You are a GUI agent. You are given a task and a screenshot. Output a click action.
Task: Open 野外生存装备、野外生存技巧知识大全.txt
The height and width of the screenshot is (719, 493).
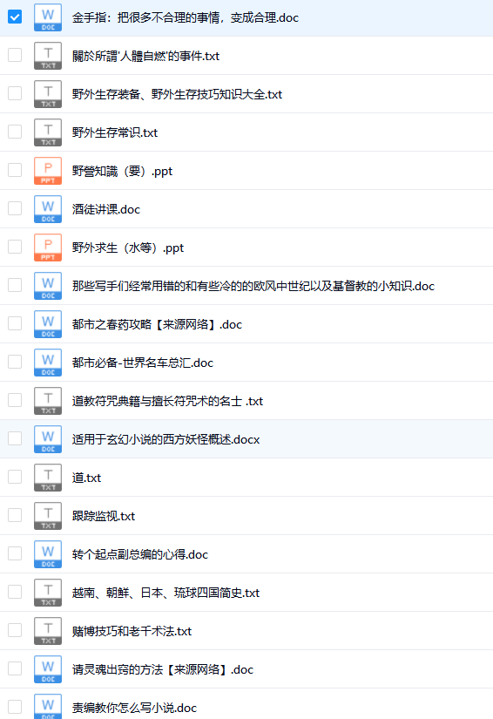pyautogui.click(x=177, y=94)
